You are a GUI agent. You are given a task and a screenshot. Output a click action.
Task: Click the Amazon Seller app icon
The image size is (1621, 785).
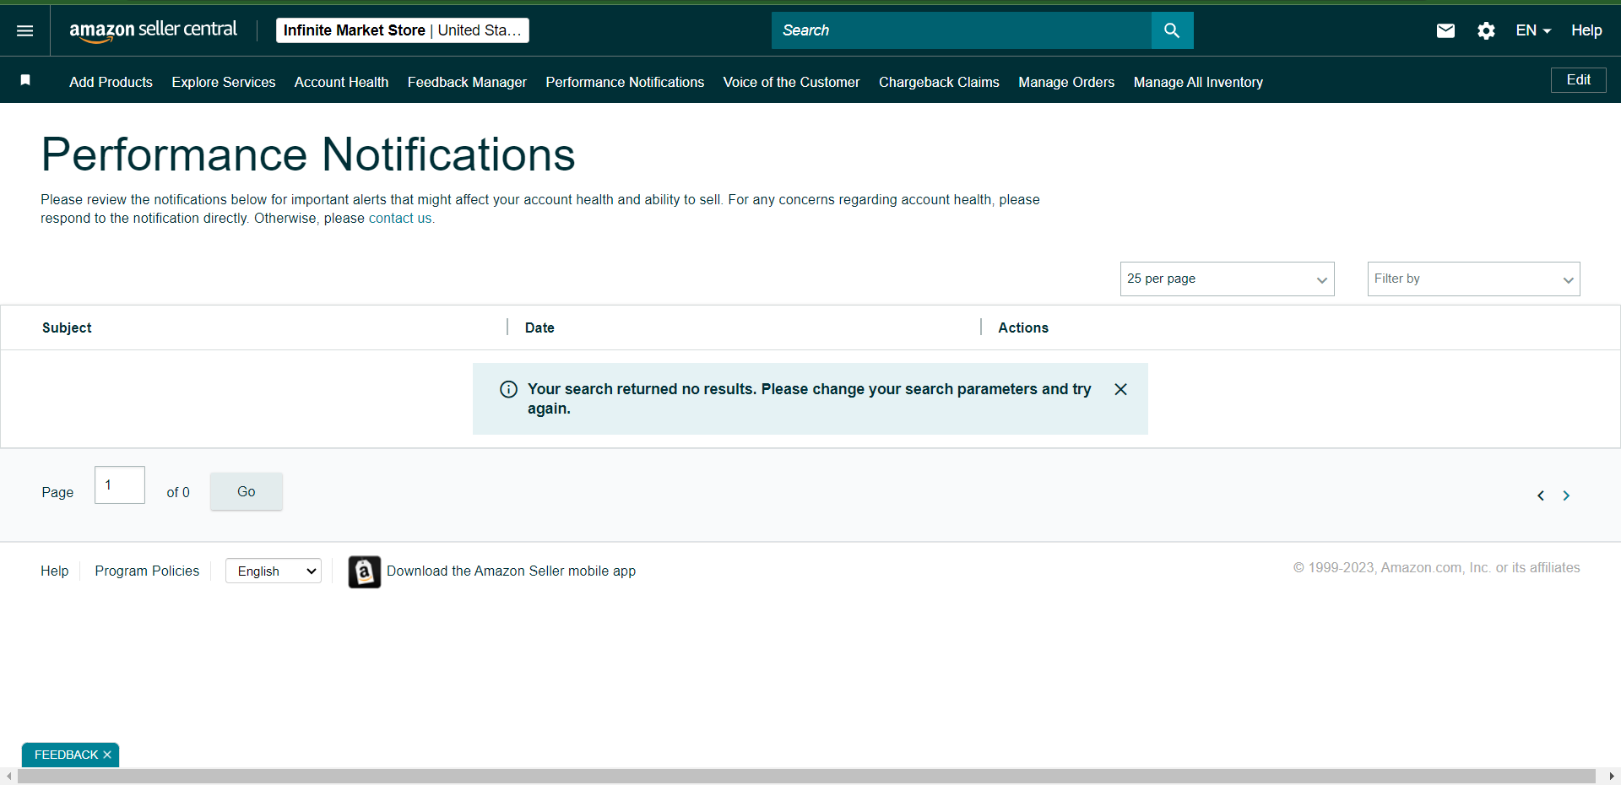tap(365, 571)
